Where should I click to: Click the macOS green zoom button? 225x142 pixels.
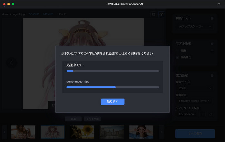[x=13, y=4]
